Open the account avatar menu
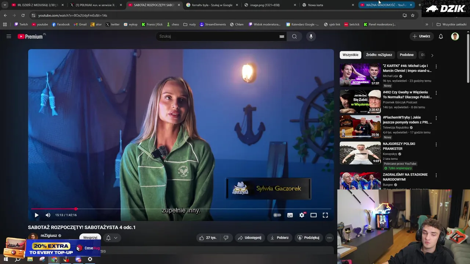Image resolution: width=470 pixels, height=264 pixels. (455, 36)
